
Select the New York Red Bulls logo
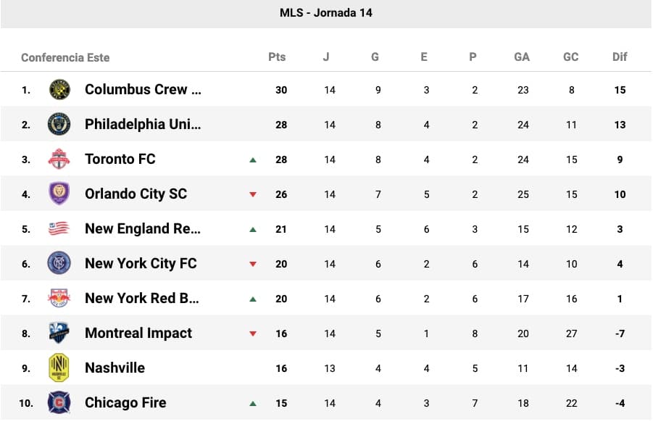click(x=59, y=298)
